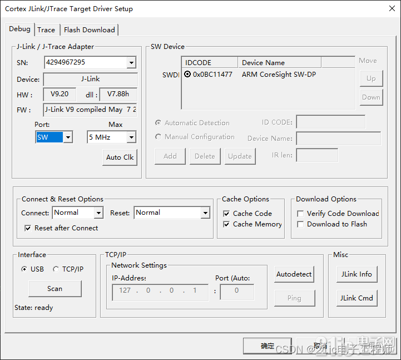The height and width of the screenshot is (360, 401).
Task: Open the SN serial number dropdown
Action: [131, 62]
